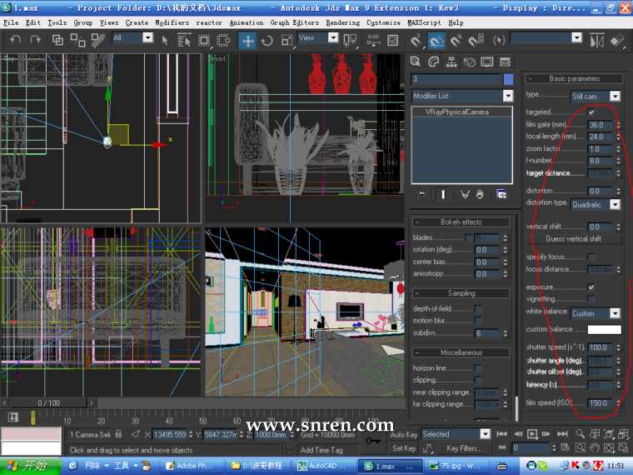Select the Move tool in toolbar

click(x=248, y=39)
